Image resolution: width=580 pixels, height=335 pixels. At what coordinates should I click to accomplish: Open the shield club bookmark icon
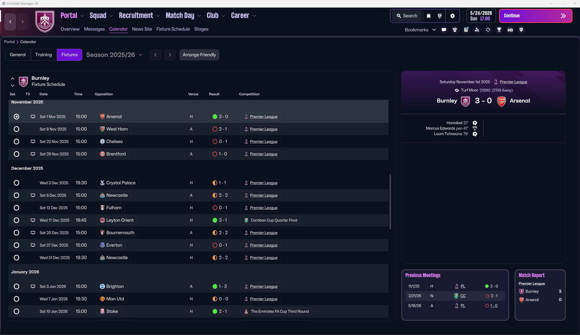(521, 30)
